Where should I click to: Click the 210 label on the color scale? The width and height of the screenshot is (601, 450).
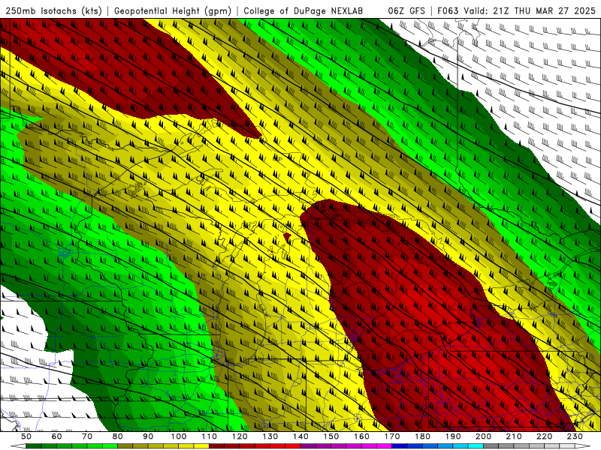[x=514, y=436]
